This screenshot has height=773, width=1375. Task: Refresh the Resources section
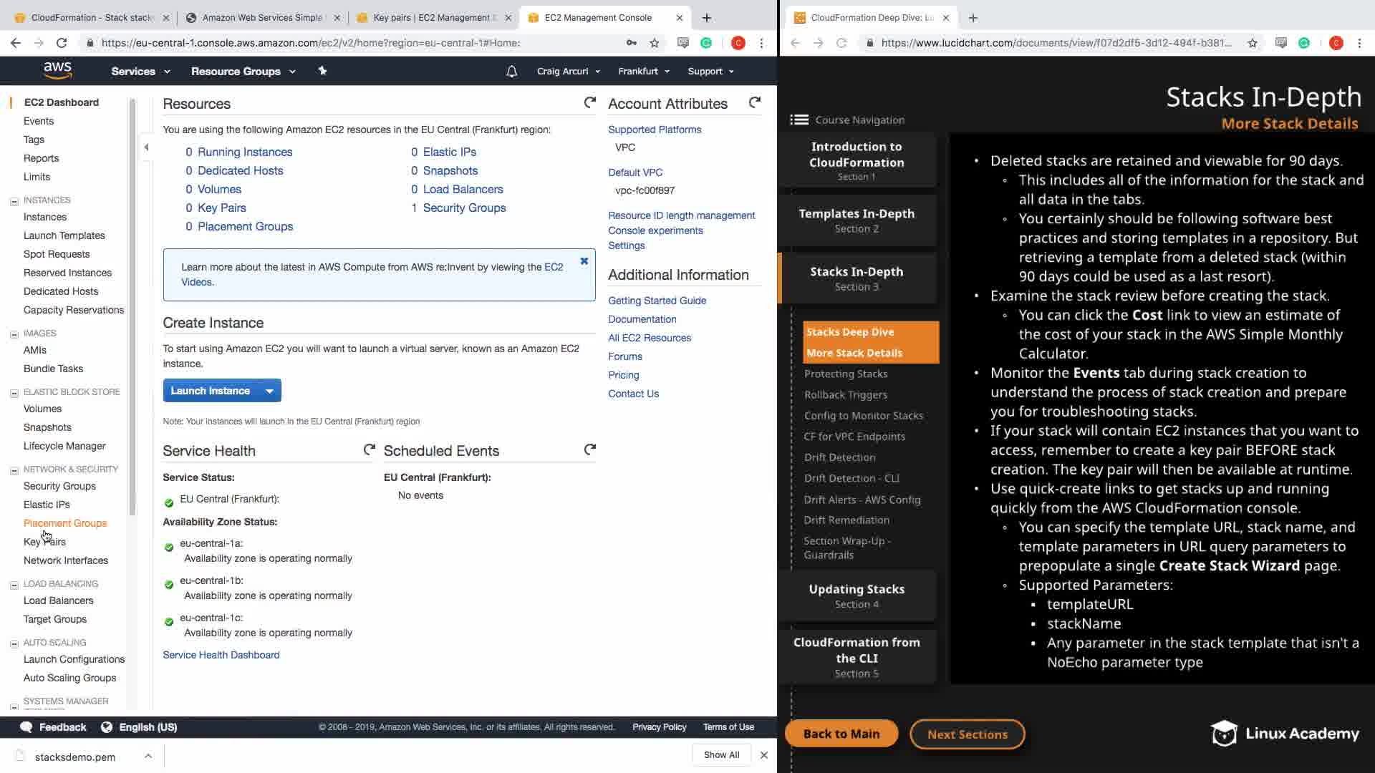[589, 103]
